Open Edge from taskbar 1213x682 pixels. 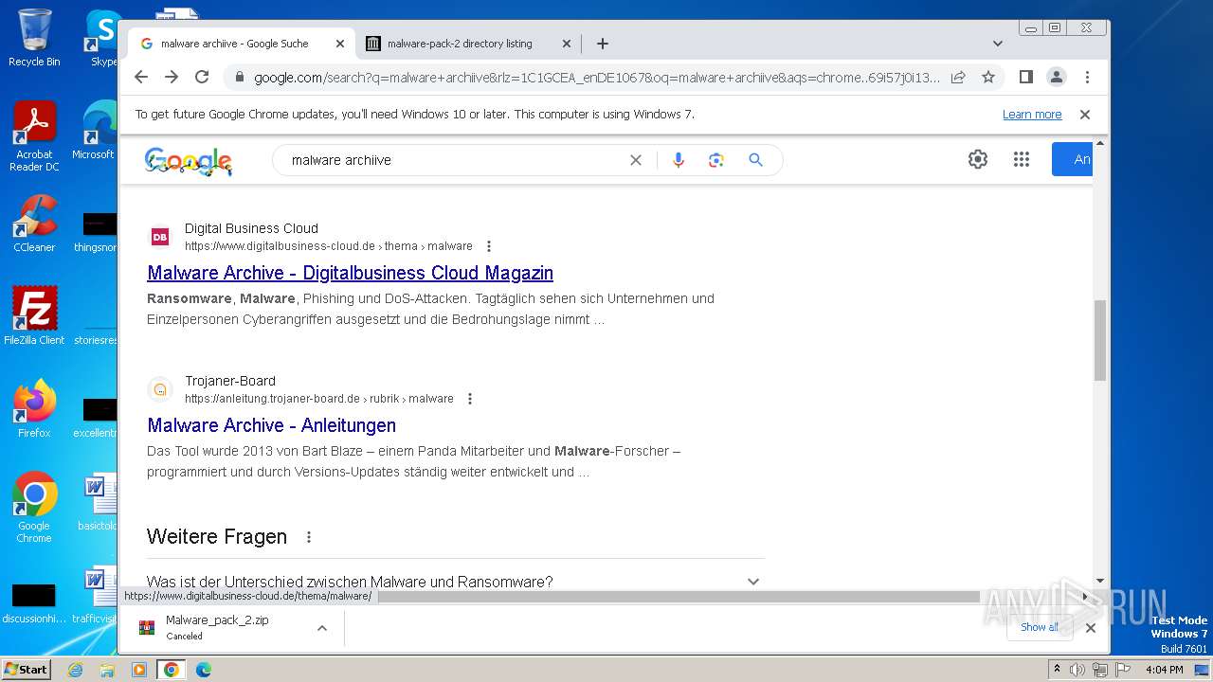coord(203,670)
